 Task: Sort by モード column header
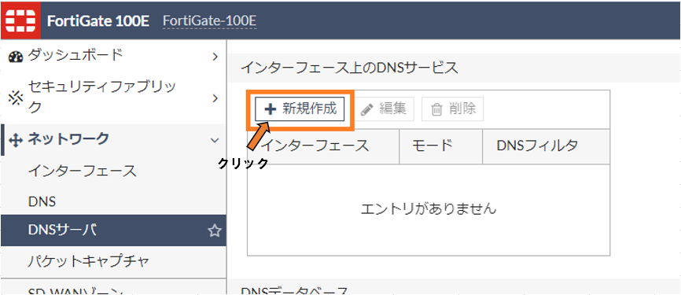click(x=441, y=146)
